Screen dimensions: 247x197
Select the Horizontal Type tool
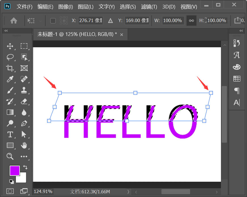10,134
